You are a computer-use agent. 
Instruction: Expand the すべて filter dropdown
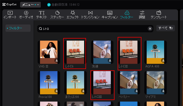coord(165,28)
